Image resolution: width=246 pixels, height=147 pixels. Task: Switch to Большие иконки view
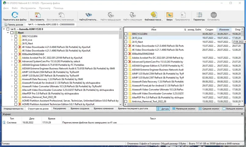point(233,109)
